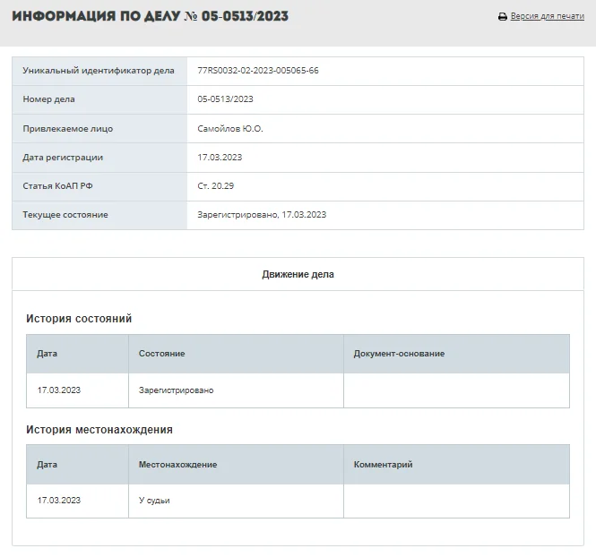Click the "Привлекаемое лицо" row label
Image resolution: width=596 pixels, height=557 pixels.
coord(68,129)
